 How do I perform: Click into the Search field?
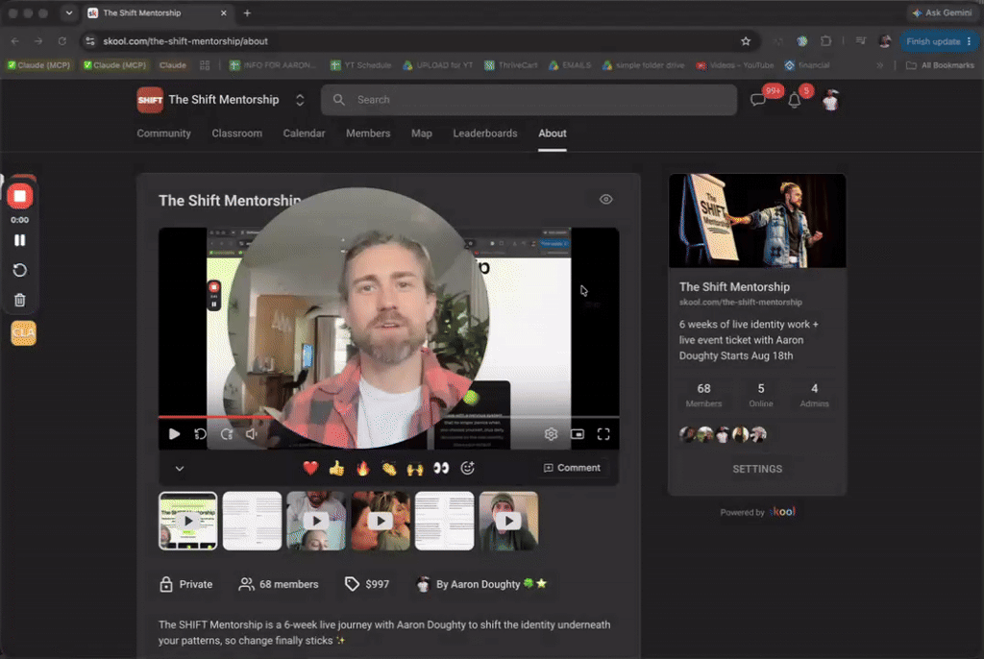(529, 100)
